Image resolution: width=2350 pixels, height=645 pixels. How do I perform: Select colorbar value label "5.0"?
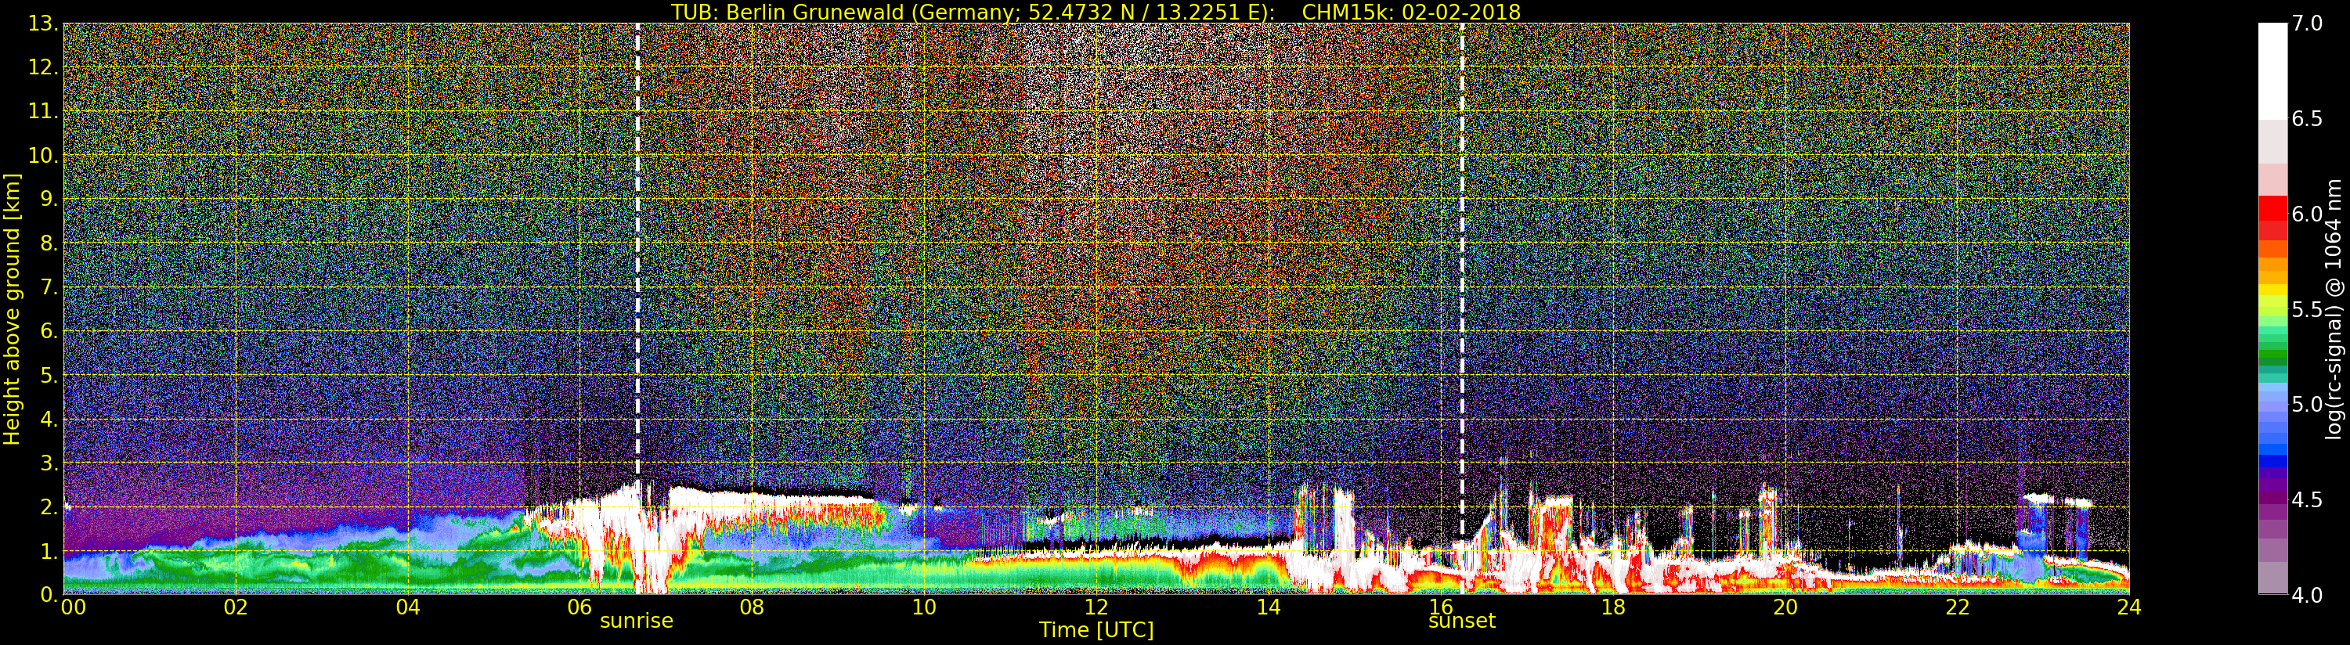click(x=2307, y=404)
